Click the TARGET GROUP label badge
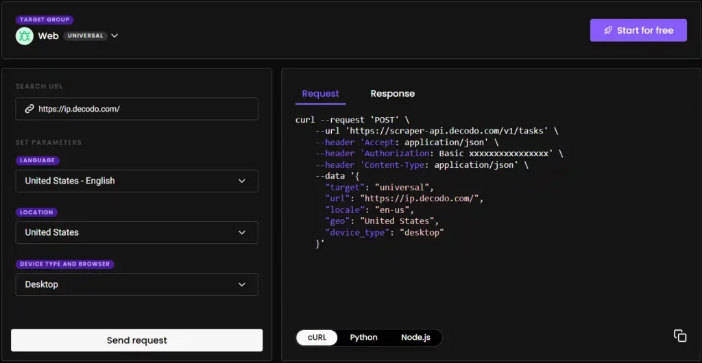 45,20
